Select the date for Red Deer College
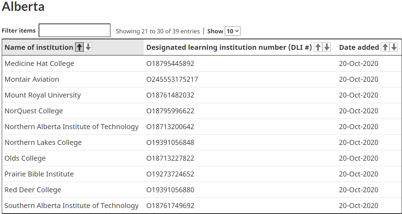Viewport: 402px width, 214px height. pyautogui.click(x=359, y=190)
